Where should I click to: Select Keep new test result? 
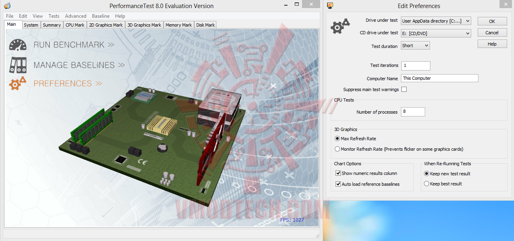point(426,174)
